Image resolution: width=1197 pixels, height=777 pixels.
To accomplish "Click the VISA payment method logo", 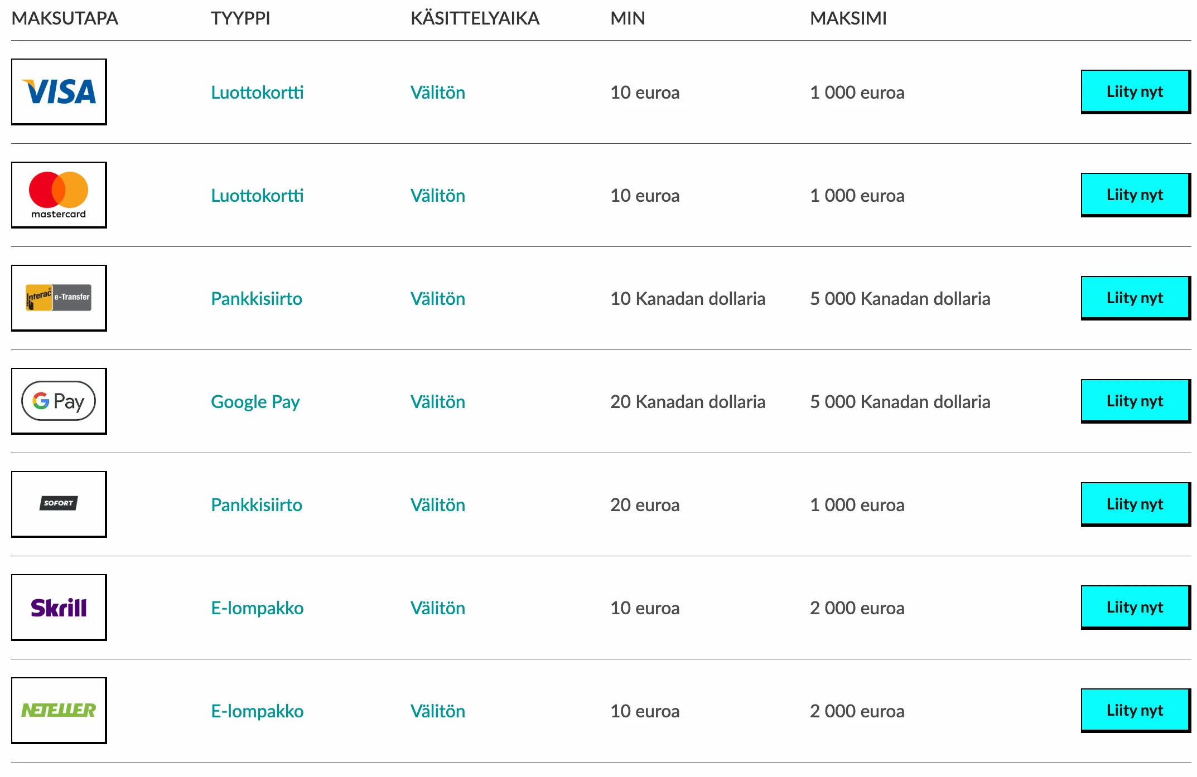I will 59,91.
